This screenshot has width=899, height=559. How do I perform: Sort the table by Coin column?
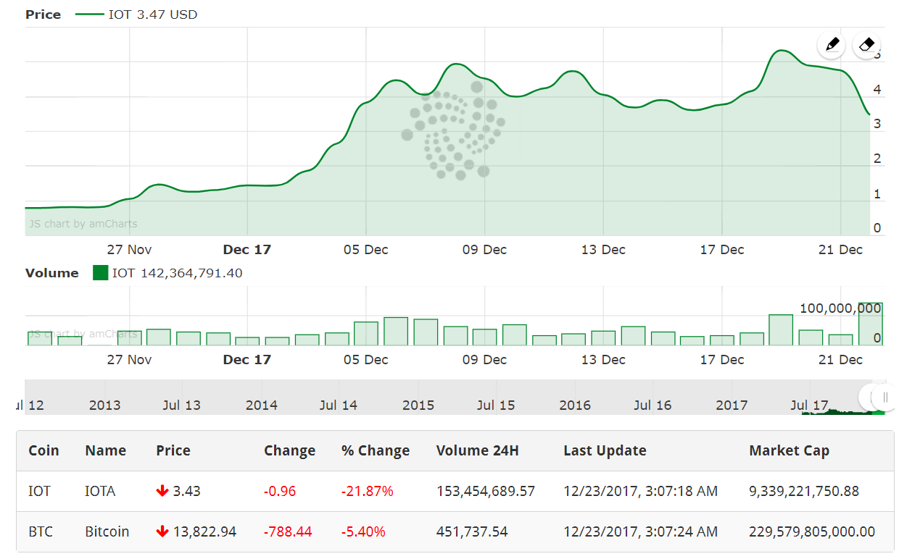43,450
